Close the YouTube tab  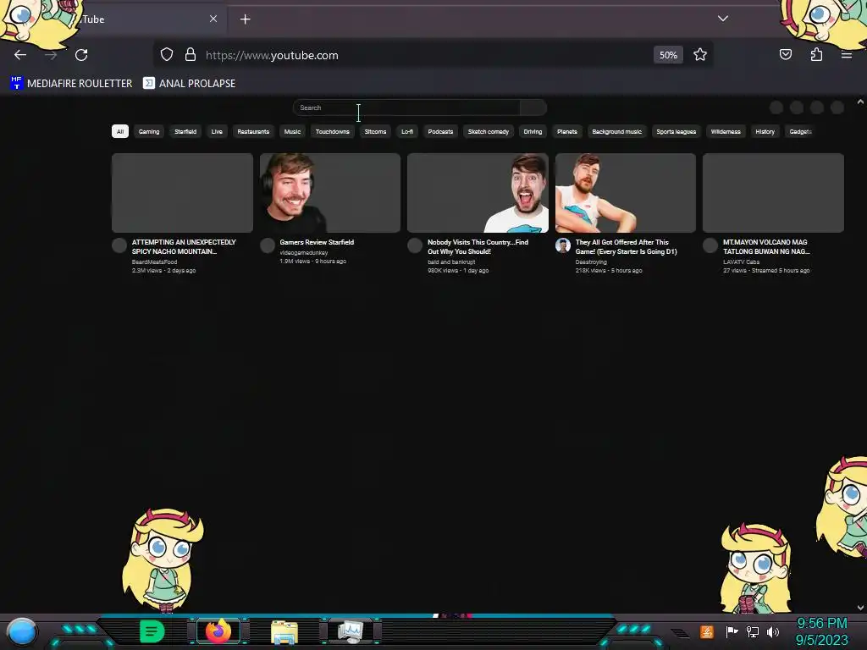pos(213,19)
